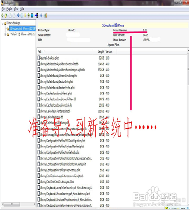This screenshot has width=190, height=210.
Task: Select locationd clients.plist file name
Action: tap(56, 94)
